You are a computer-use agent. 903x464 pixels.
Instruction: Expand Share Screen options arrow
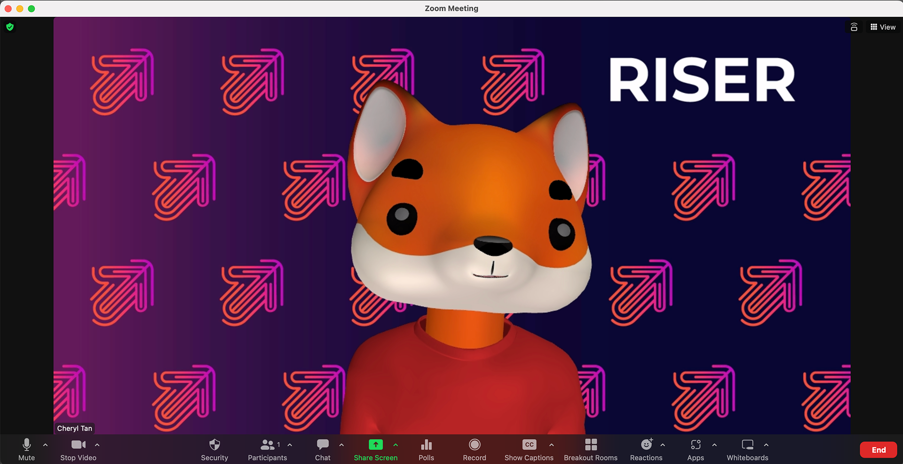(396, 445)
